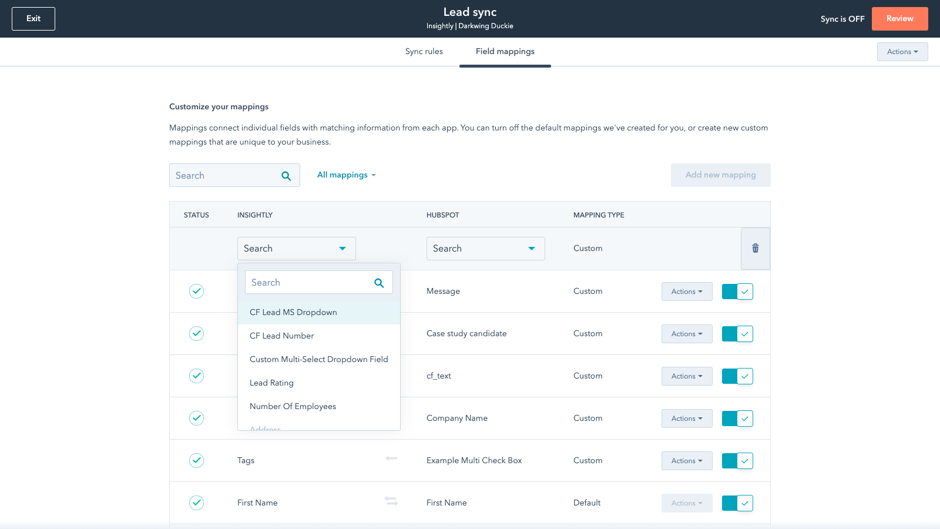Click the magnifier icon in mappings search box
The height and width of the screenshot is (529, 940).
click(x=286, y=176)
